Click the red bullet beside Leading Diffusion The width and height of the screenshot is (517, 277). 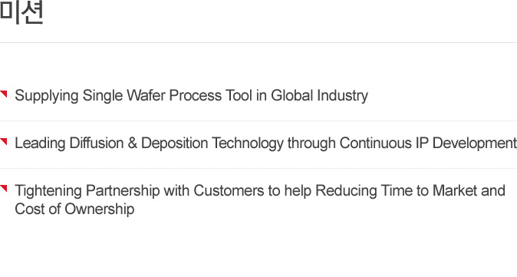pos(3,141)
